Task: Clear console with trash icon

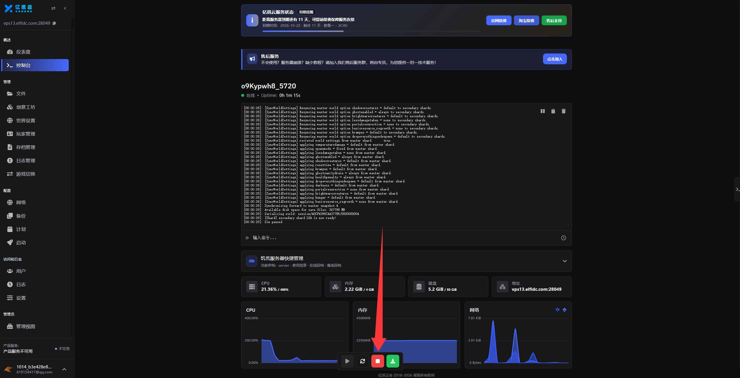Action: click(564, 111)
